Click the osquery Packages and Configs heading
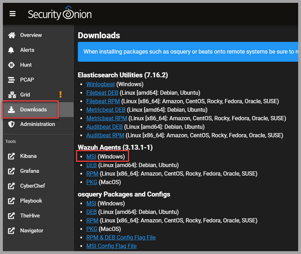The width and height of the screenshot is (301, 254). pyautogui.click(x=124, y=194)
